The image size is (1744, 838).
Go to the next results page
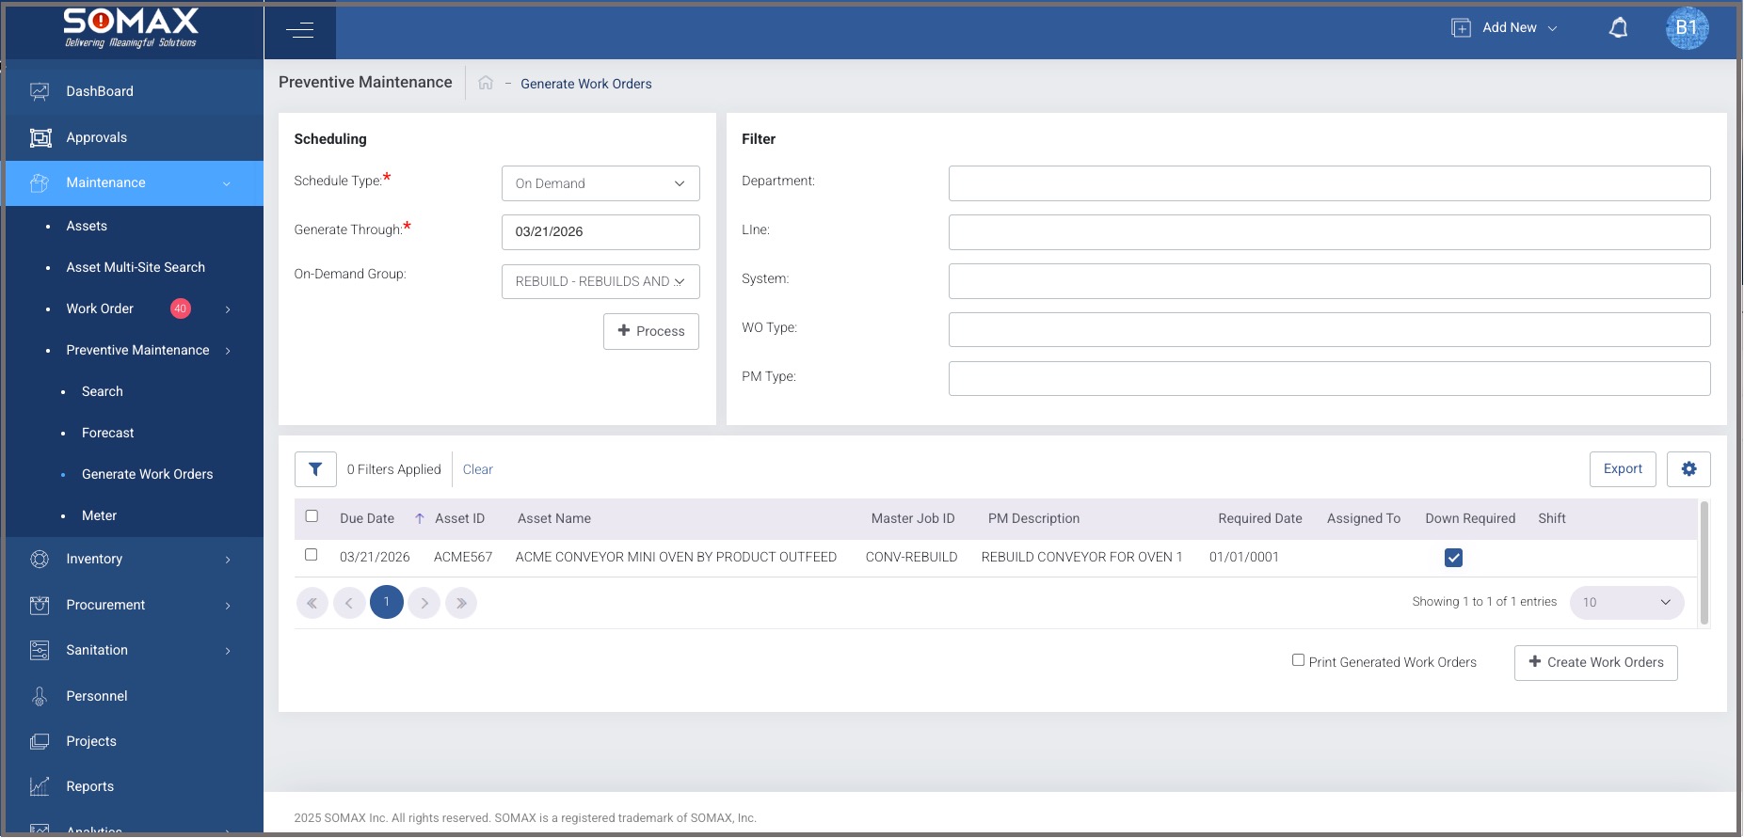424,603
